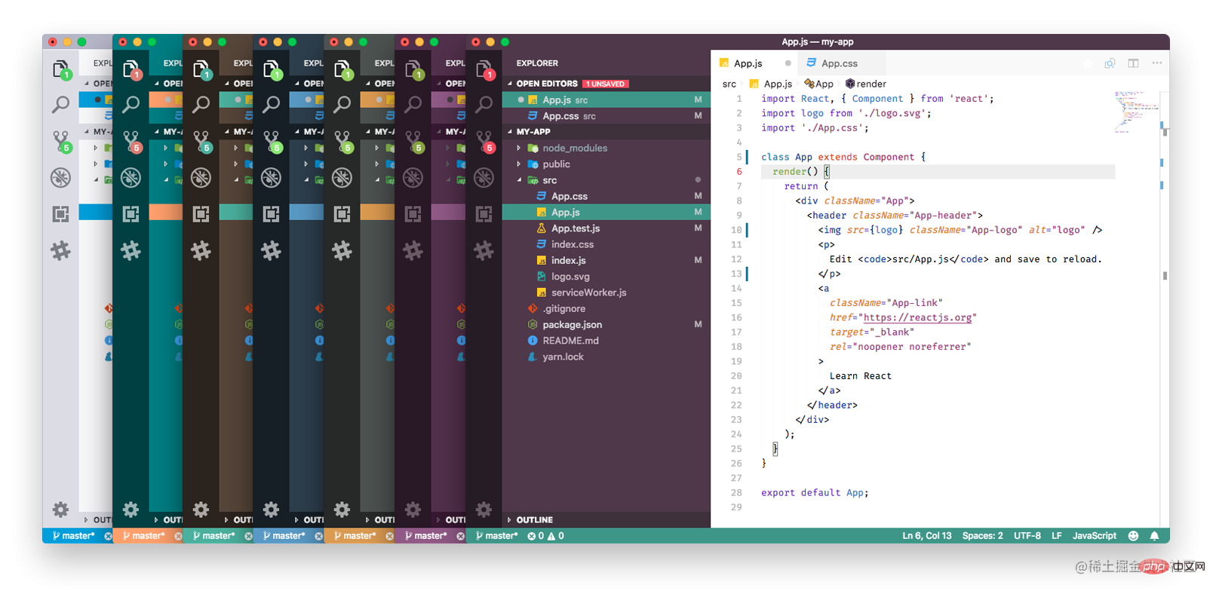Open Debug icon in the frontmost purple window

(484, 178)
